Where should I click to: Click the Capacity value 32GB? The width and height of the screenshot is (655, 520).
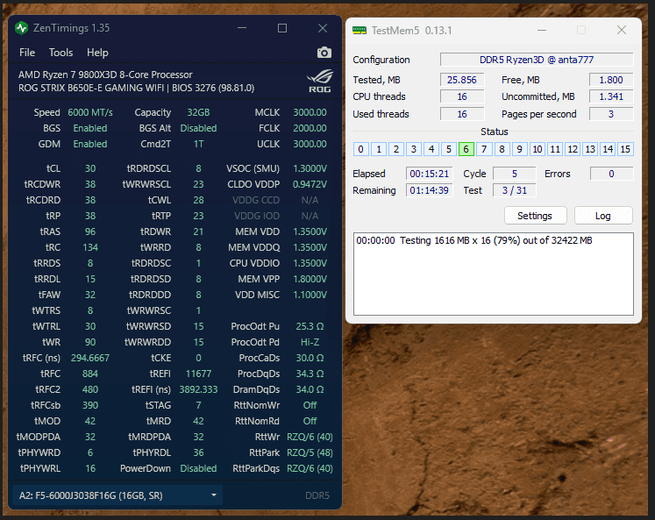pos(198,112)
